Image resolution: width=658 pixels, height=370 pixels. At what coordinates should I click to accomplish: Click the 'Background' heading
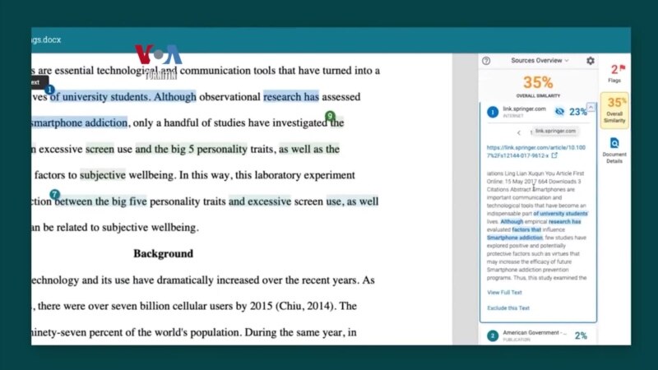(x=163, y=253)
